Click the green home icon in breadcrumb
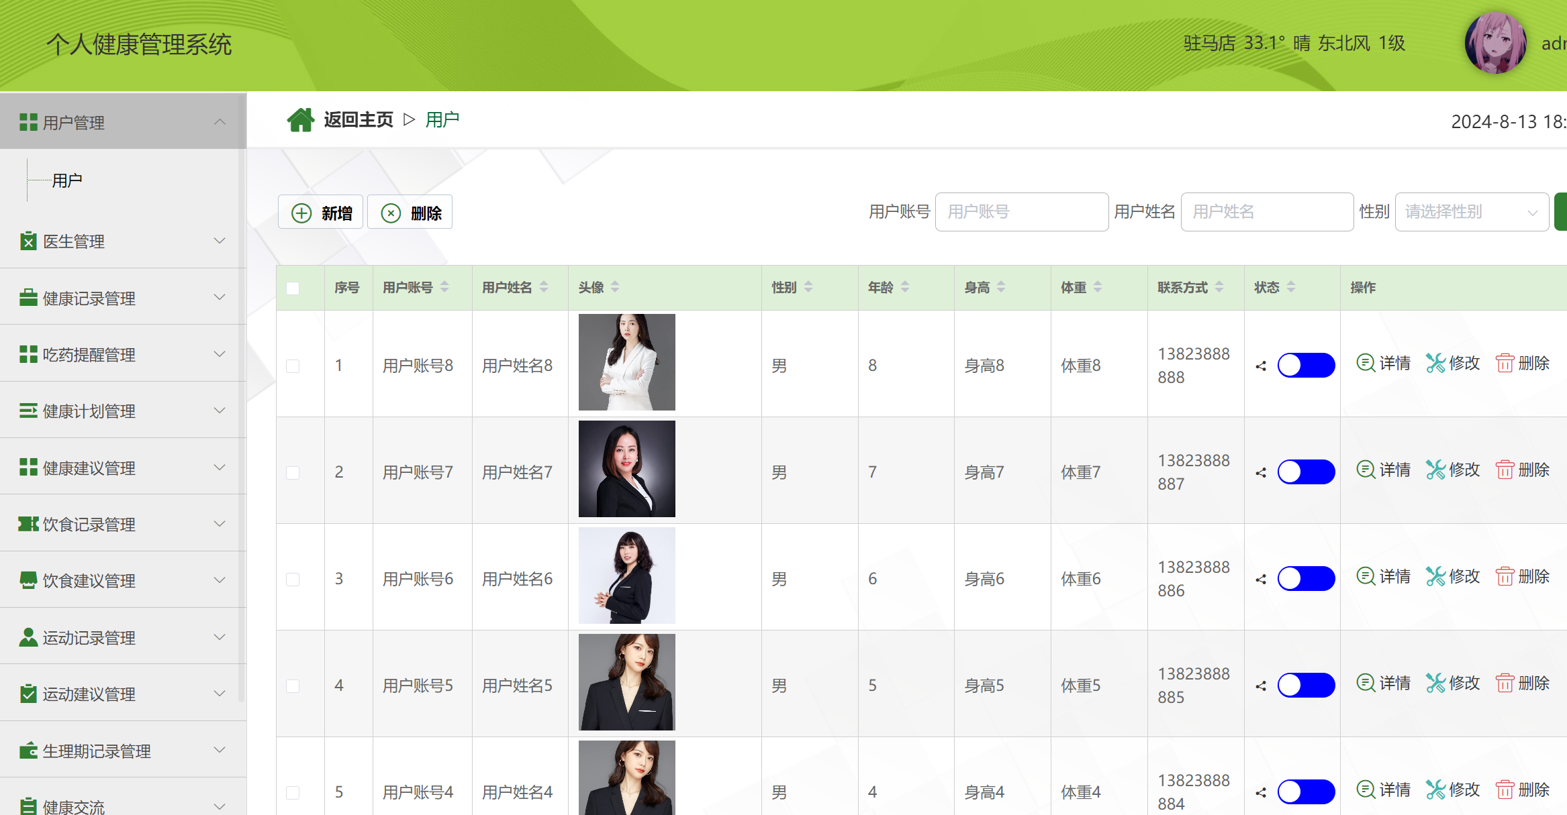 300,120
